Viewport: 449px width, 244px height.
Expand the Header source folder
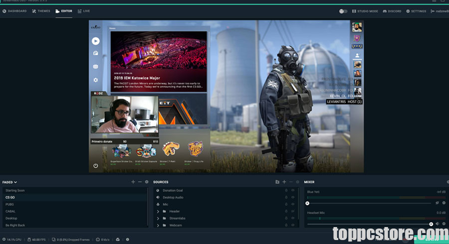tap(158, 212)
